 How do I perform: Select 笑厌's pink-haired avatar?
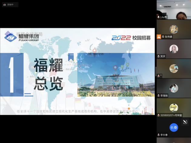coord(173,49)
